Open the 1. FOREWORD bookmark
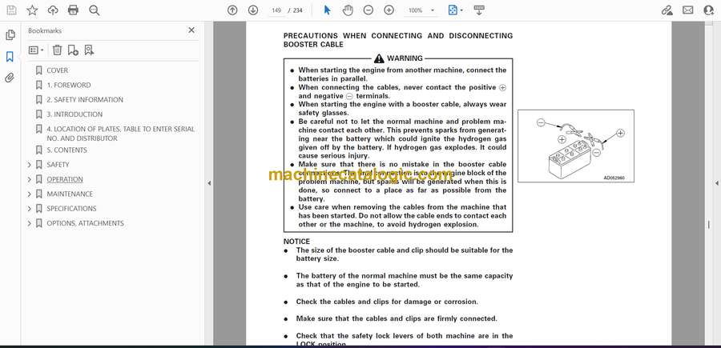 [69, 86]
